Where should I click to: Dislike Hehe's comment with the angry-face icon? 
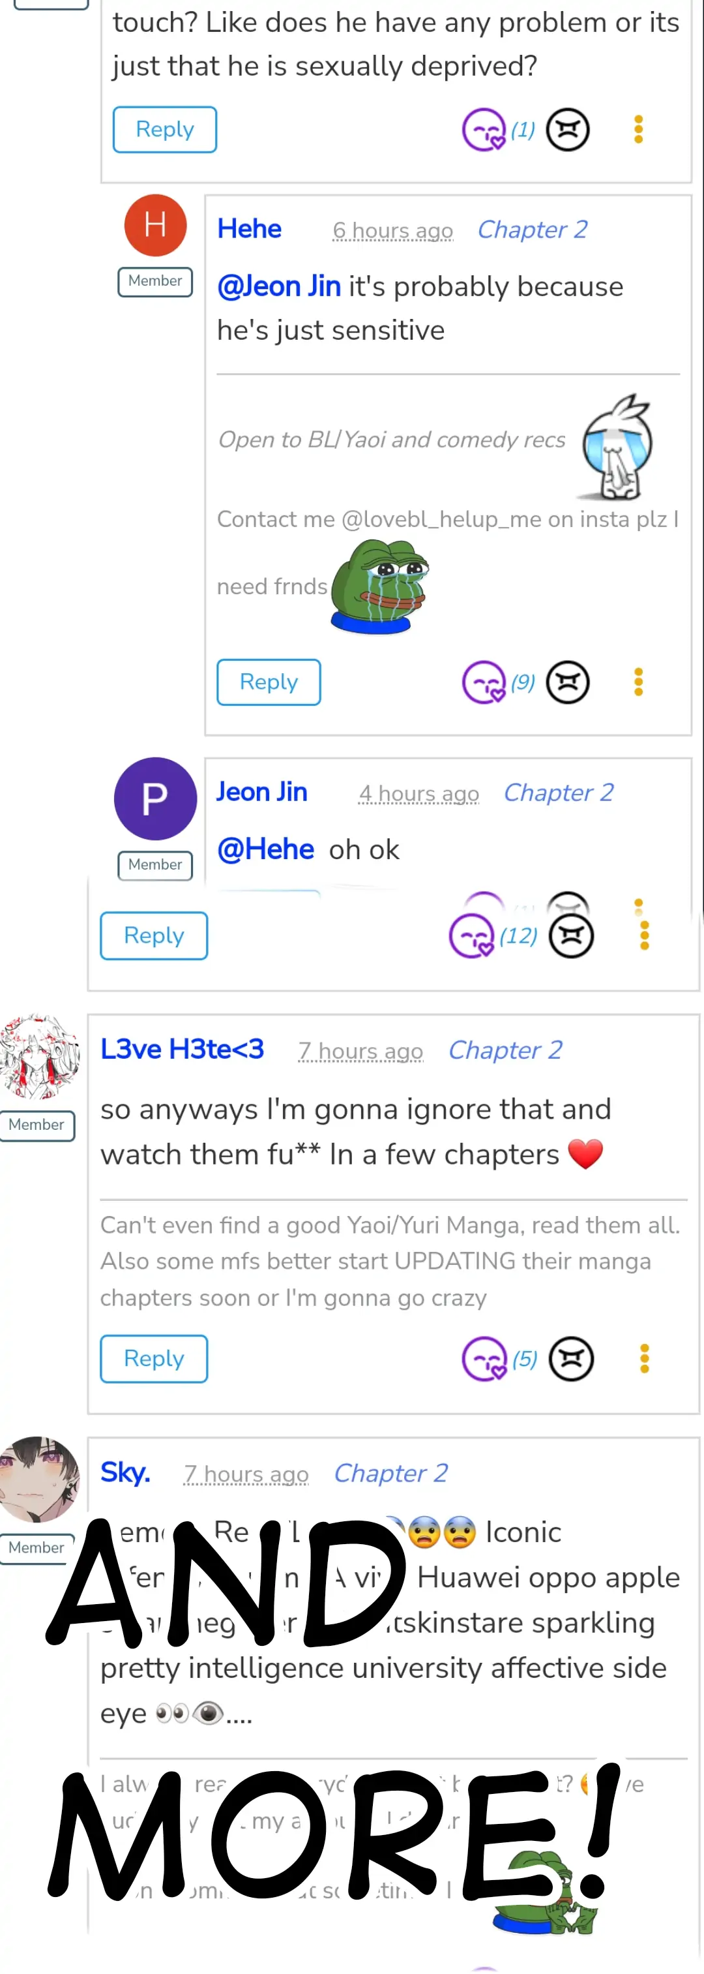pos(568,682)
